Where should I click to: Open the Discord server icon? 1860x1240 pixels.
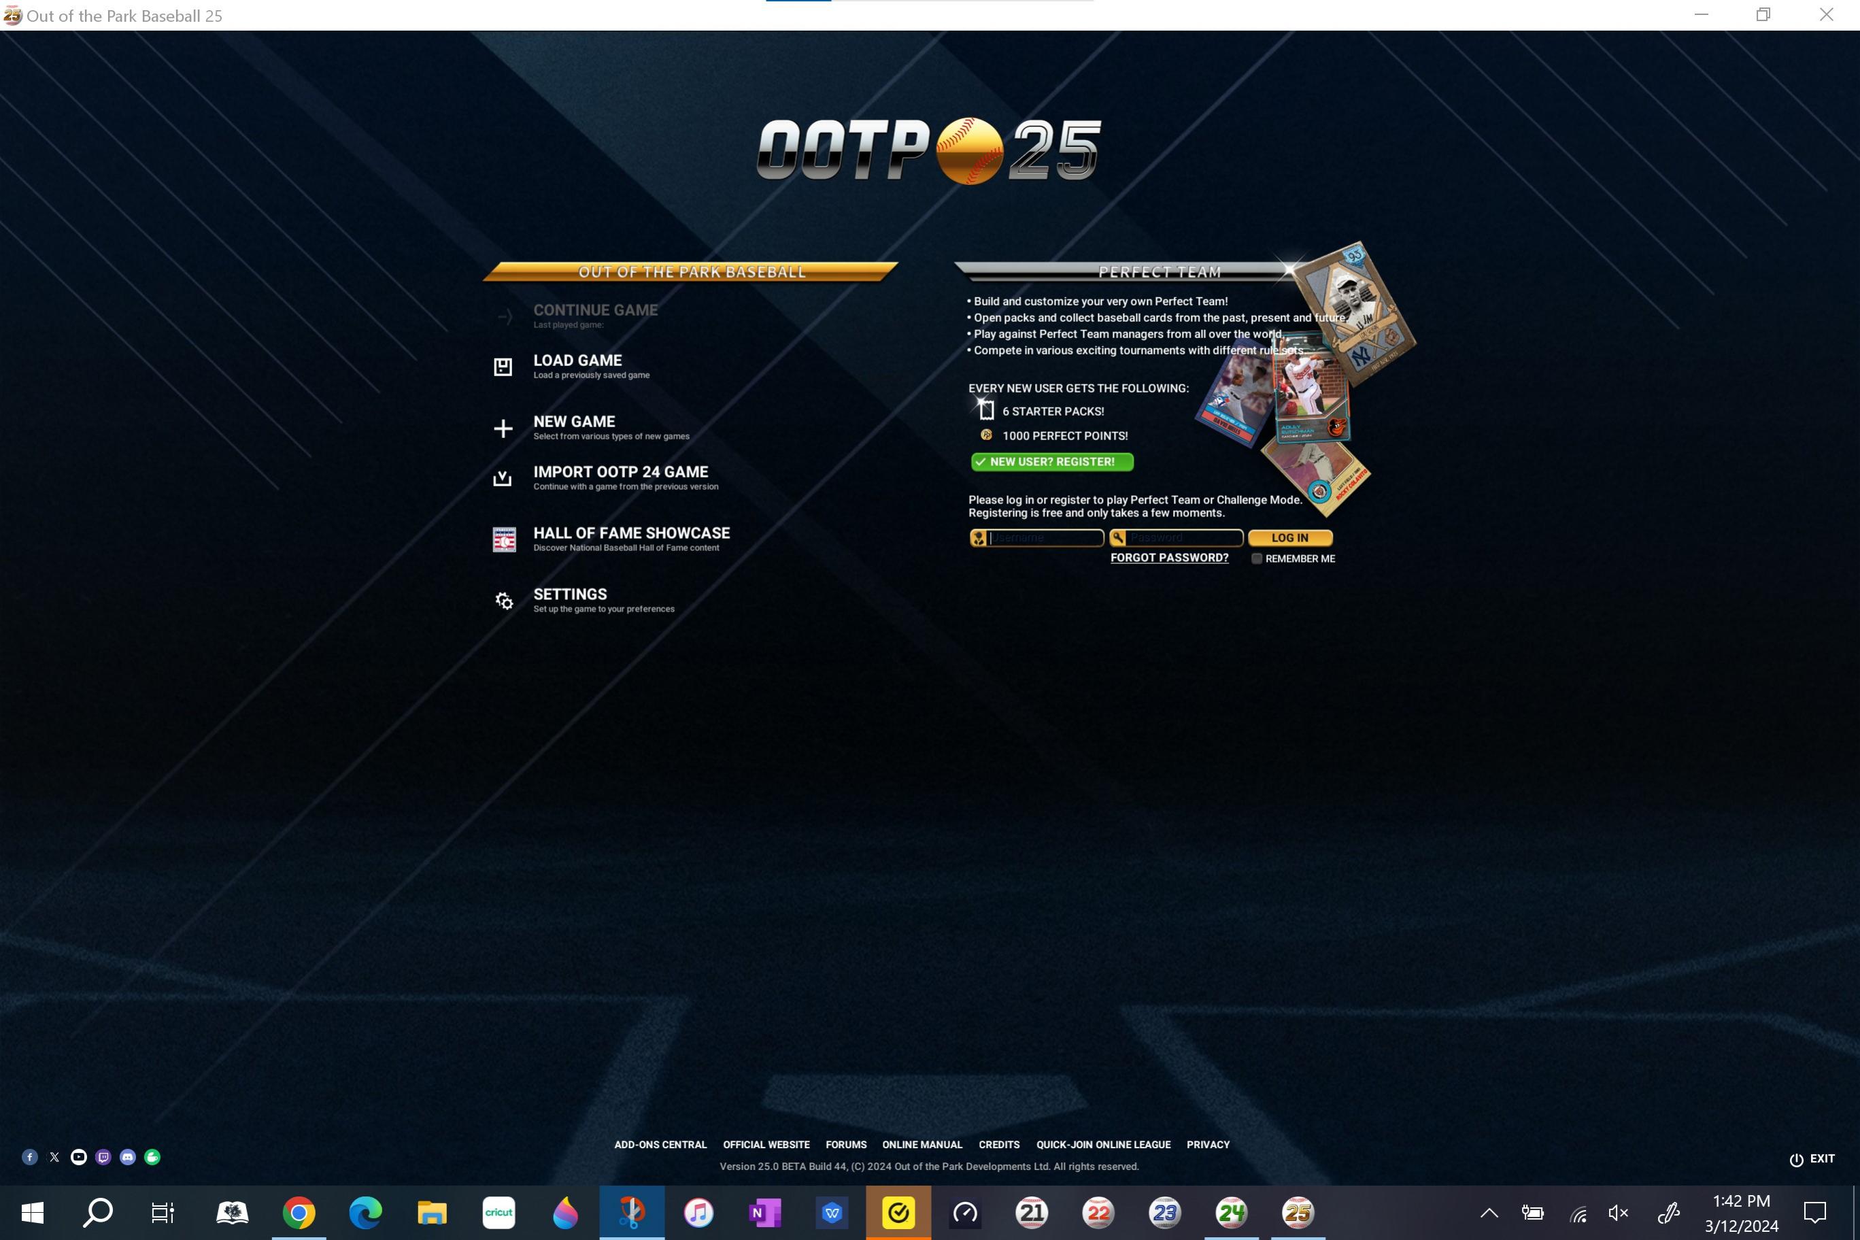pos(127,1157)
